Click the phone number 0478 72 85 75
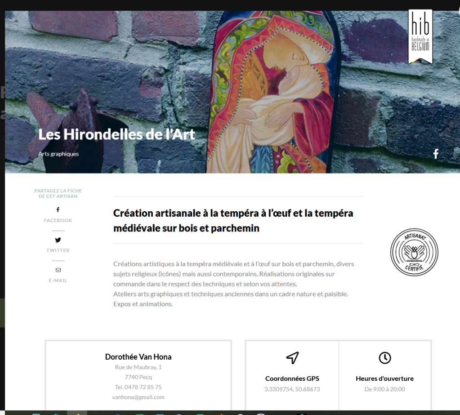 (143, 387)
